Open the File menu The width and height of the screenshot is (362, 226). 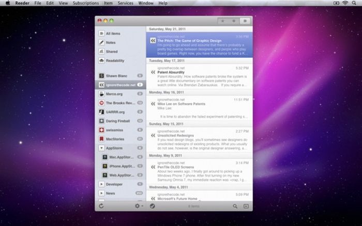click(38, 3)
